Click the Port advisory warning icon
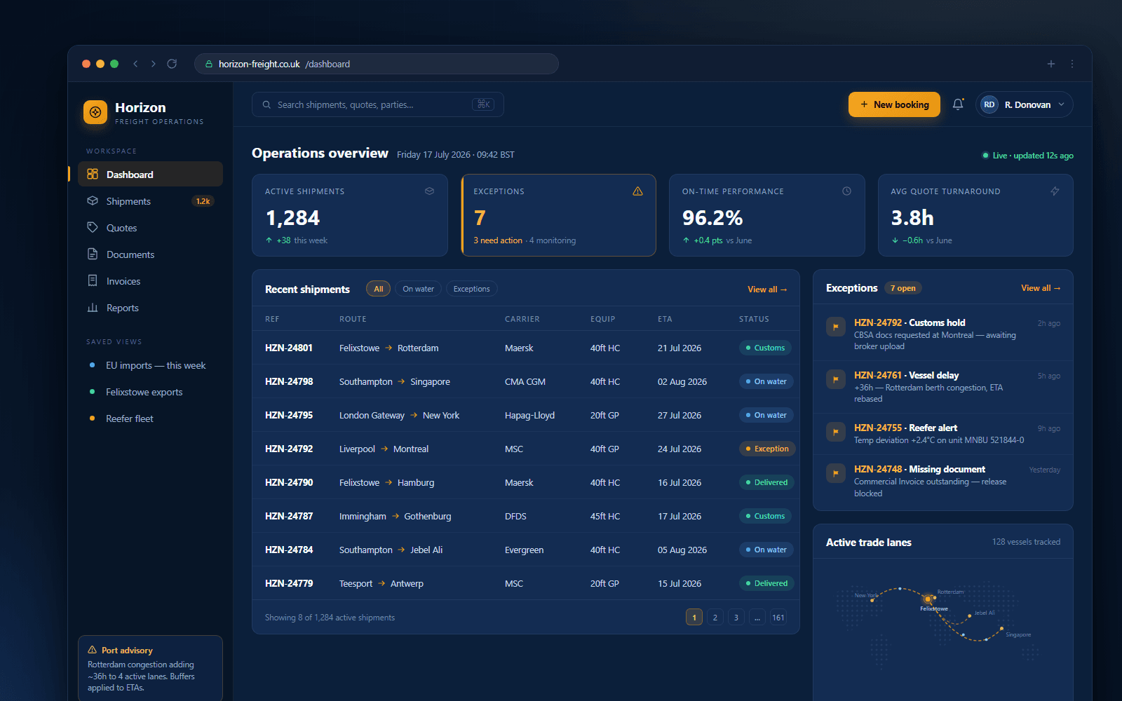Viewport: 1122px width, 701px height. (x=92, y=650)
